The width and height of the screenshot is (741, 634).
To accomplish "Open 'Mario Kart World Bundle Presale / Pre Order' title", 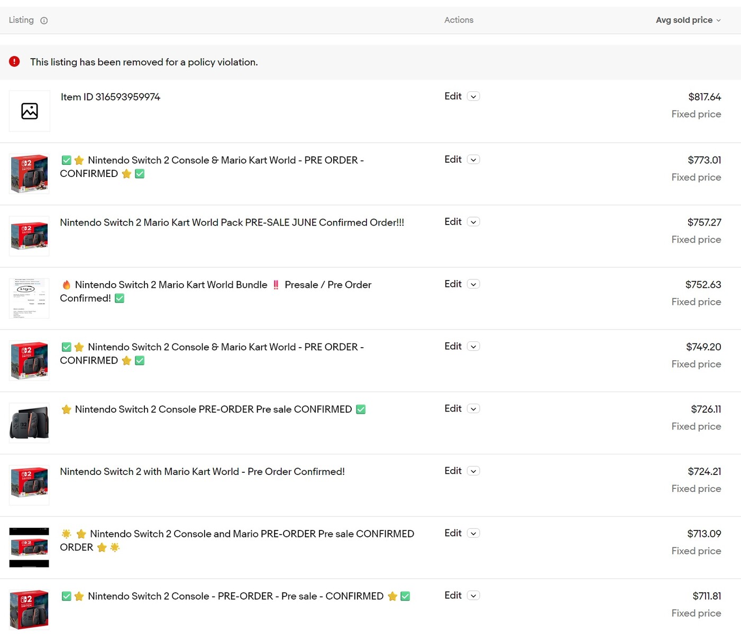I will pyautogui.click(x=216, y=292).
